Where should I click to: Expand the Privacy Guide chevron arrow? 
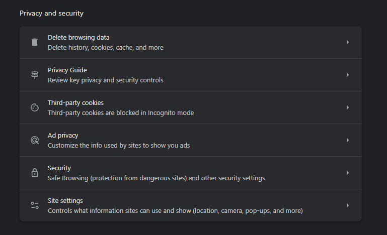348,75
